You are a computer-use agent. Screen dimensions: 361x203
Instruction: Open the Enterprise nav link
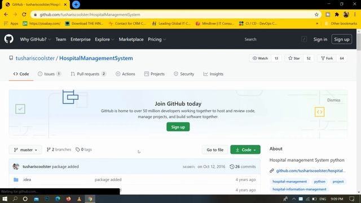click(81, 39)
